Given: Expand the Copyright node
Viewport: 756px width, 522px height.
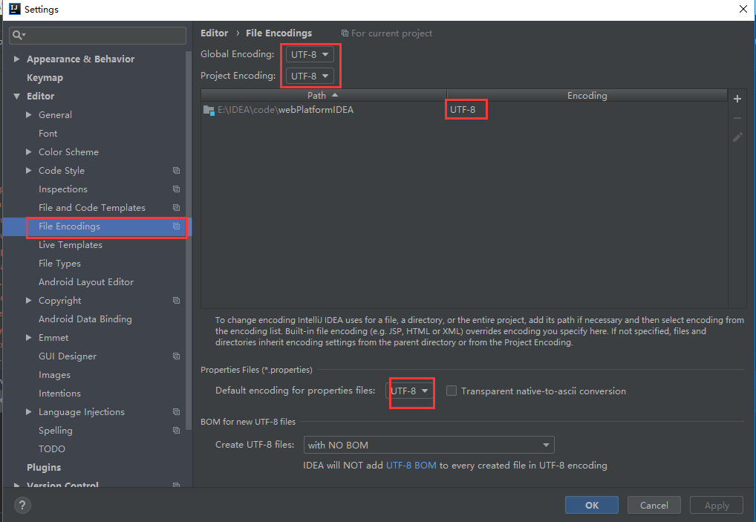Looking at the screenshot, I should [x=28, y=300].
